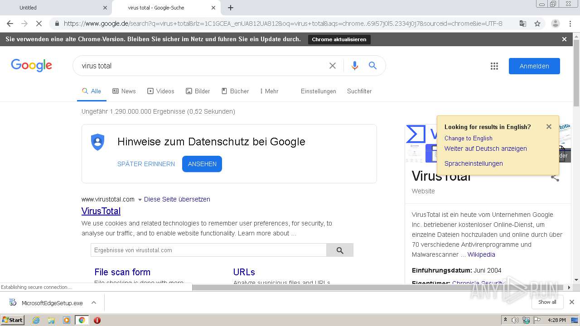
Task: Select the Alle results tab
Action: [92, 91]
